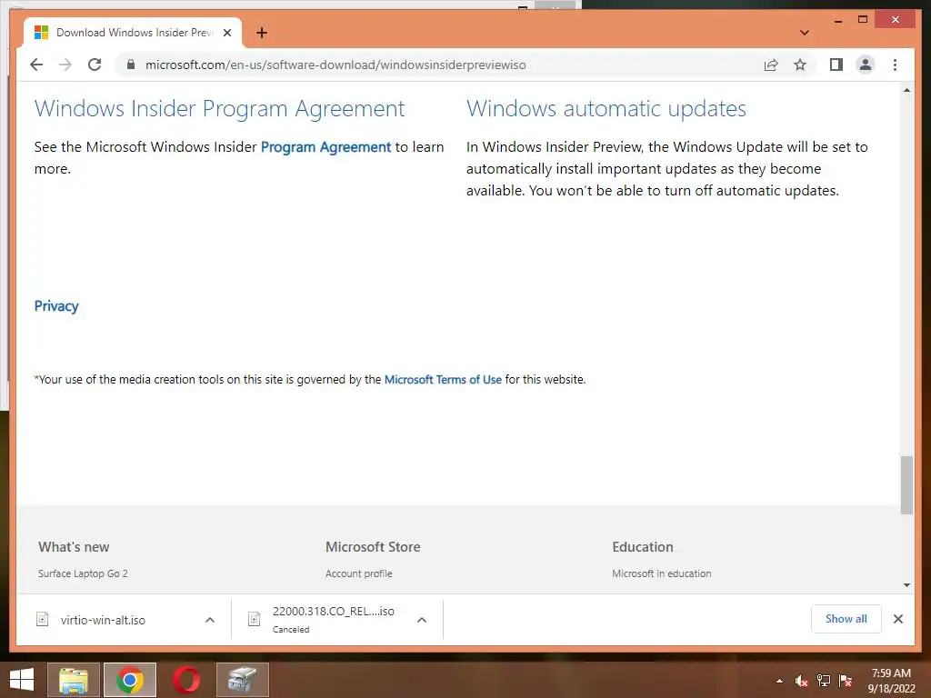Click the scrollbar up arrow

click(906, 90)
